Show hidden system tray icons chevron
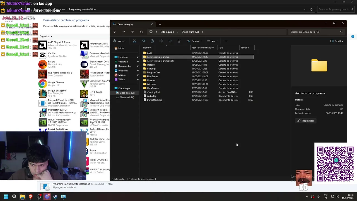The width and height of the screenshot is (357, 201). (307, 197)
